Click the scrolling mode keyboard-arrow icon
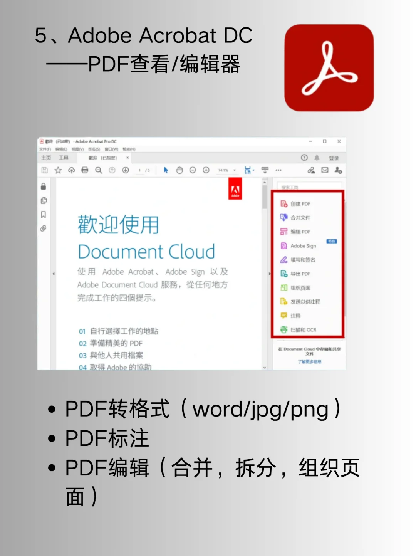 click(x=265, y=170)
